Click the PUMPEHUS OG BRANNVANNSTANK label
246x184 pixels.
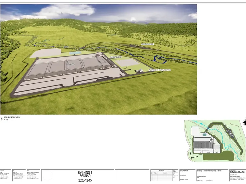pos(160,70)
